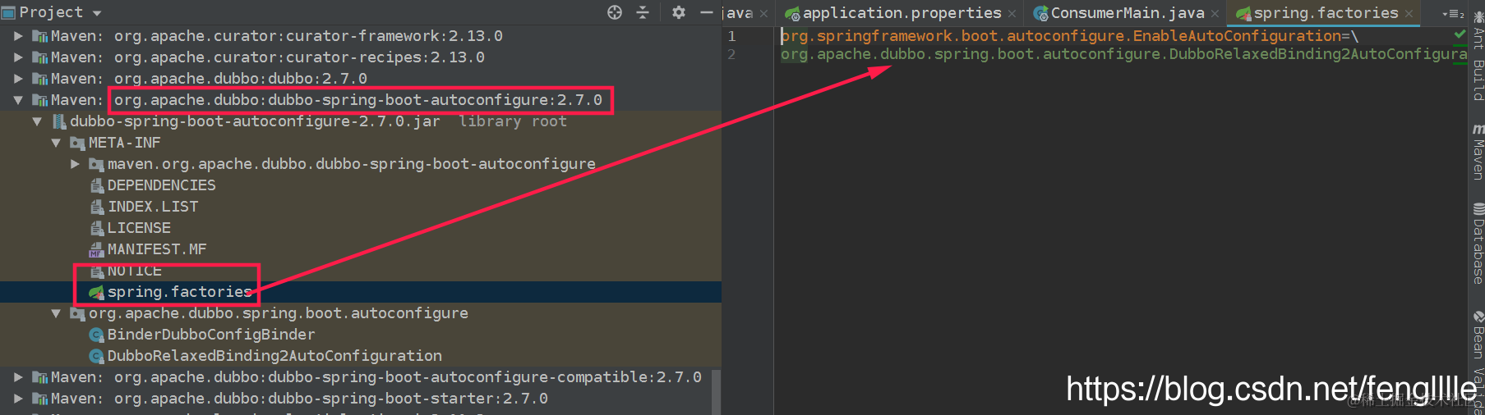
Task: Click the spring.factories tab leaf icon
Action: pos(1243,14)
